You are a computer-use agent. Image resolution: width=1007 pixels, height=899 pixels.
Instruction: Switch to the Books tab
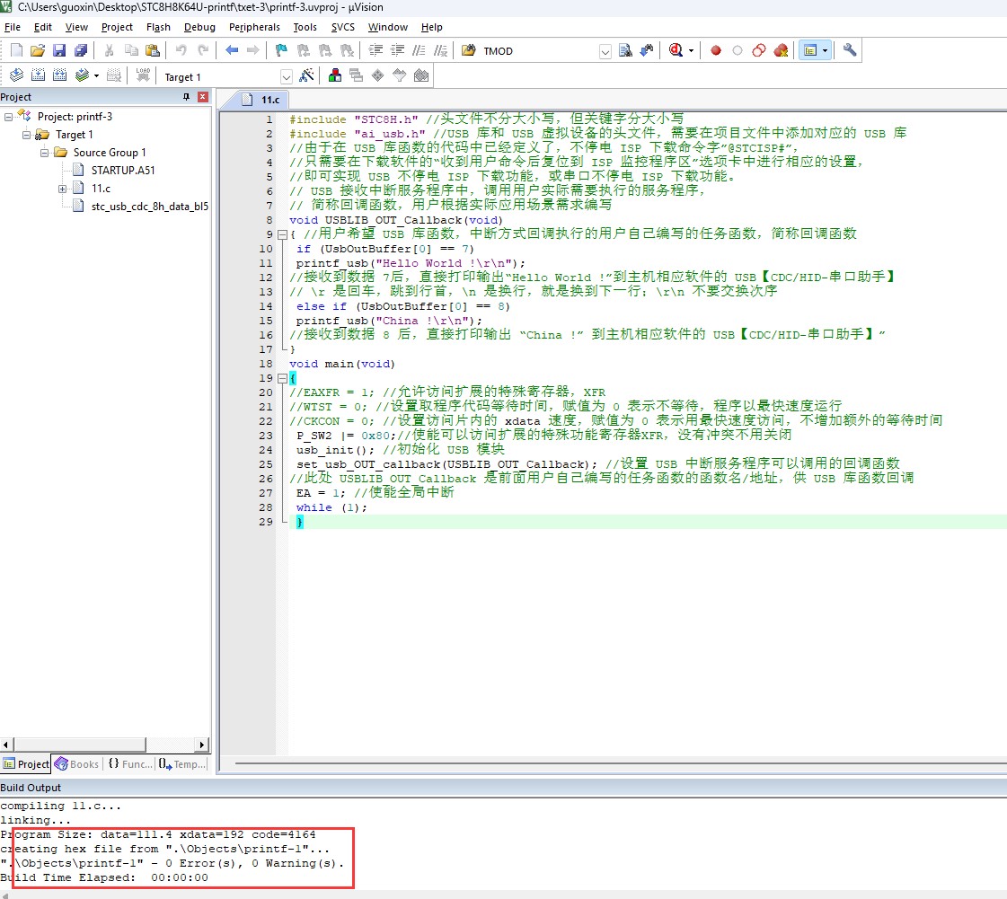pyautogui.click(x=77, y=764)
